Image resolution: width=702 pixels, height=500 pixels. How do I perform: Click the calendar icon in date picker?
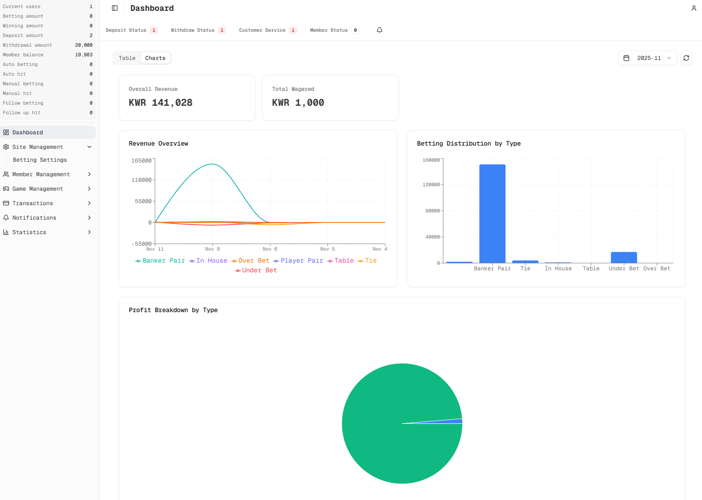point(626,58)
